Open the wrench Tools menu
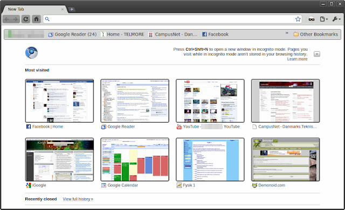Screen dimensions: 345x210 point(336,19)
